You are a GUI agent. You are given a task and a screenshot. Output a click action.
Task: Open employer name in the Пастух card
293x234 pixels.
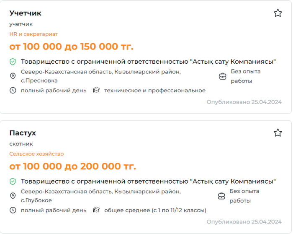148,182
